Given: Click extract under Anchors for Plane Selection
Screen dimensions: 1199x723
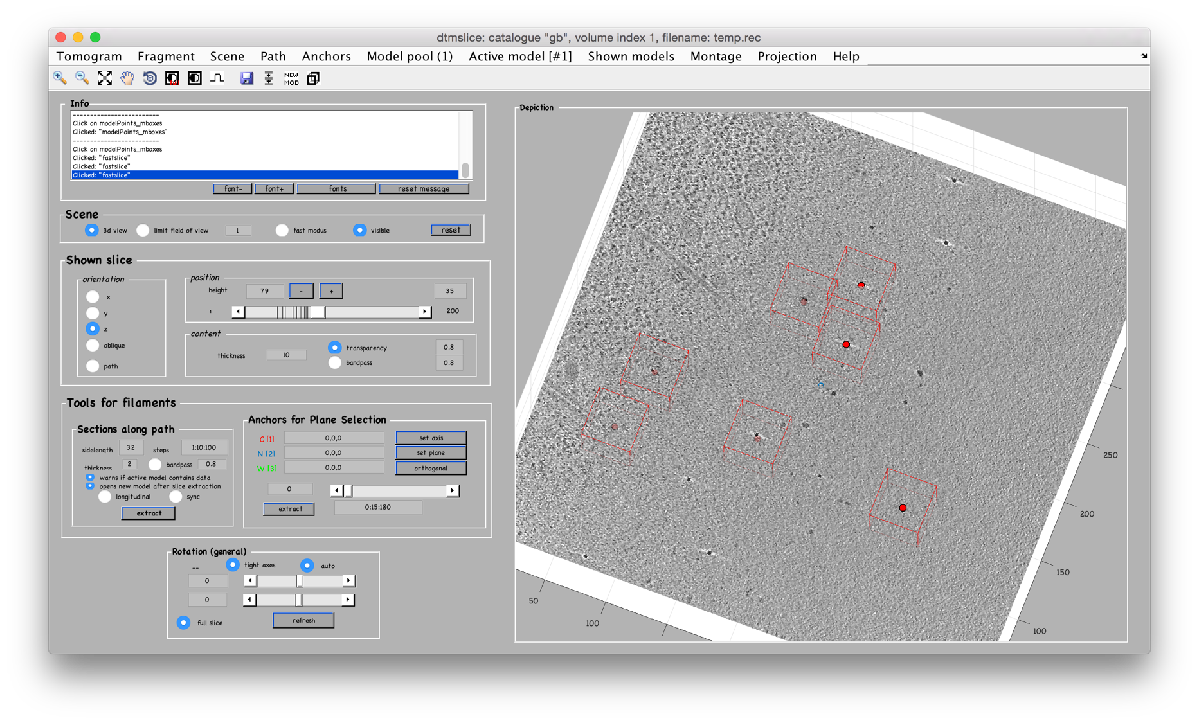Looking at the screenshot, I should 290,509.
